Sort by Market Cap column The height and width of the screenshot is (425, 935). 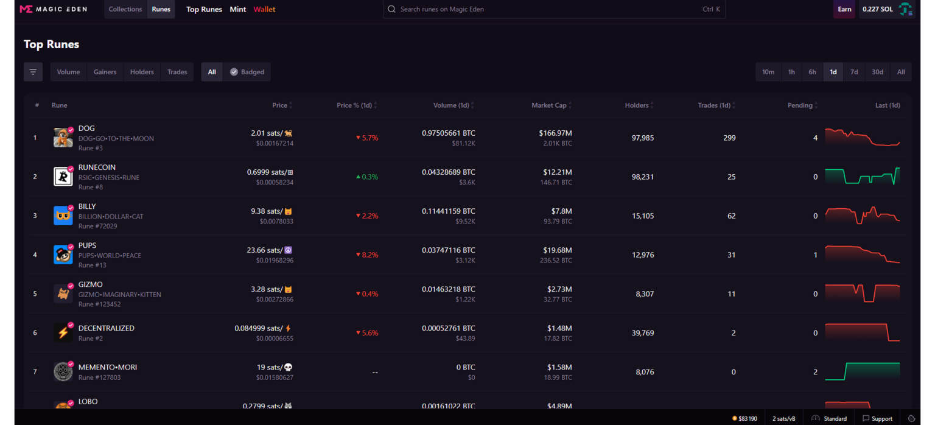(552, 105)
